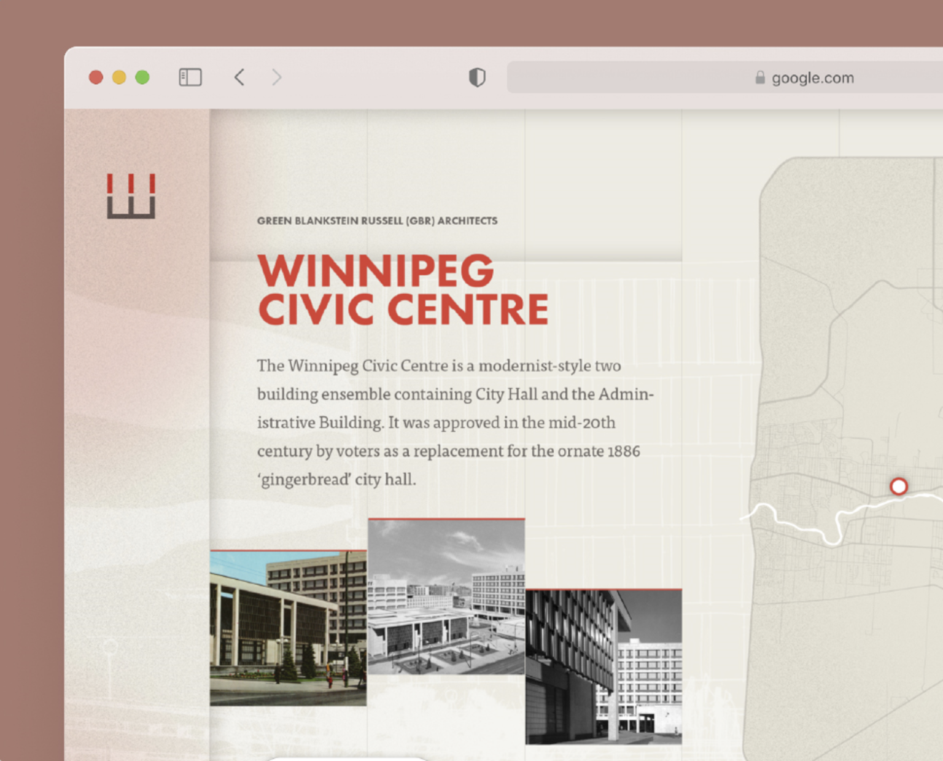Go back with the left chevron
Screen dimensions: 943x761
tap(239, 77)
